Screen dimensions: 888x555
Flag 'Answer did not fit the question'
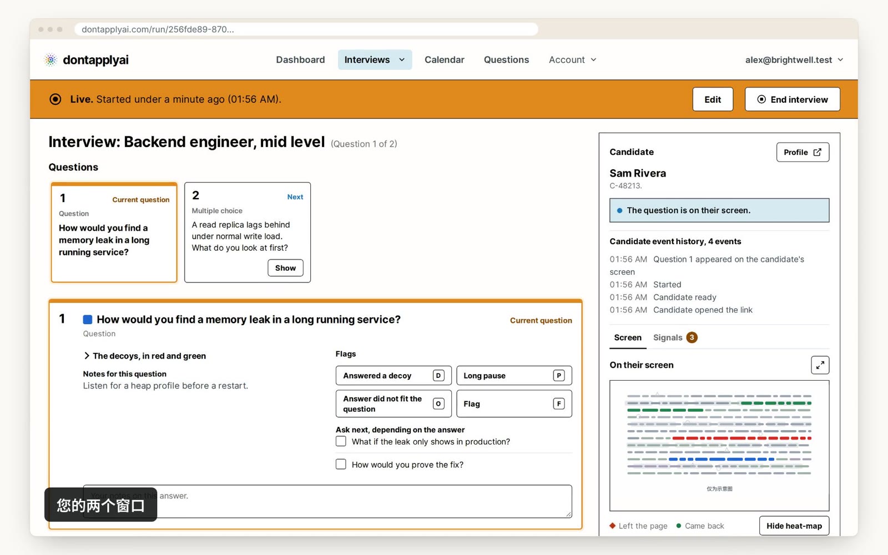coord(393,404)
